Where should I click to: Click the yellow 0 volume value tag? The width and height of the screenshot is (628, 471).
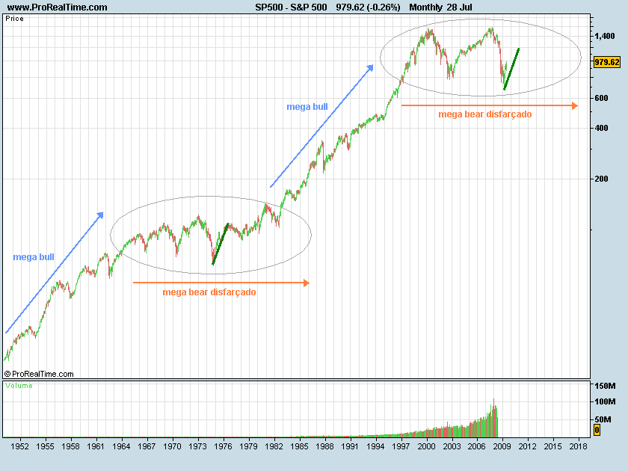pos(597,430)
